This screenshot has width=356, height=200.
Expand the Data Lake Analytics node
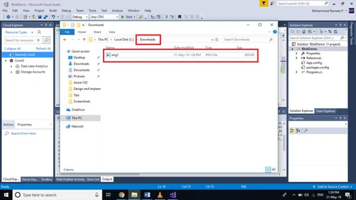[12, 66]
